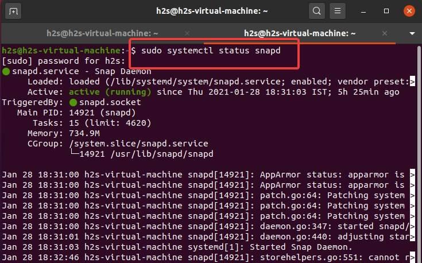The image size is (422, 263).
Task: Close the first terminal tab
Action: pos(187,33)
